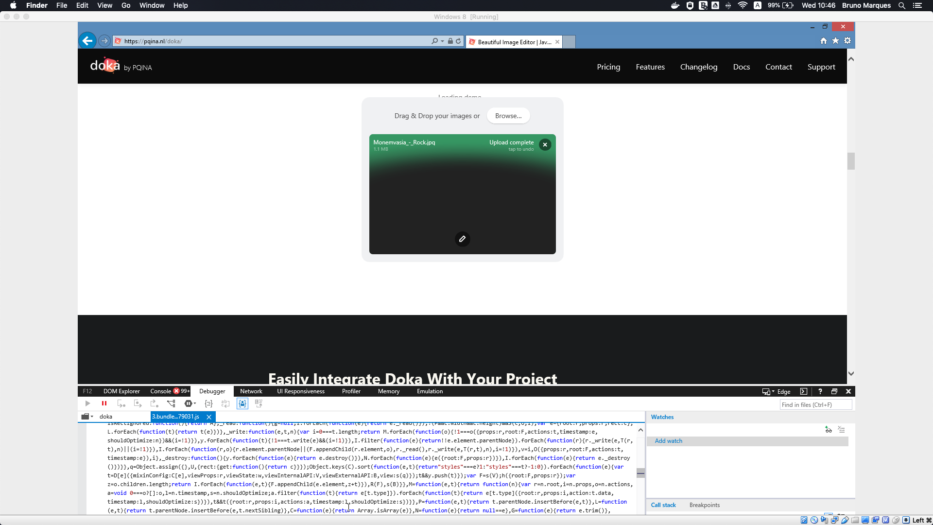
Task: Click the debugger Continue play icon
Action: click(x=87, y=403)
